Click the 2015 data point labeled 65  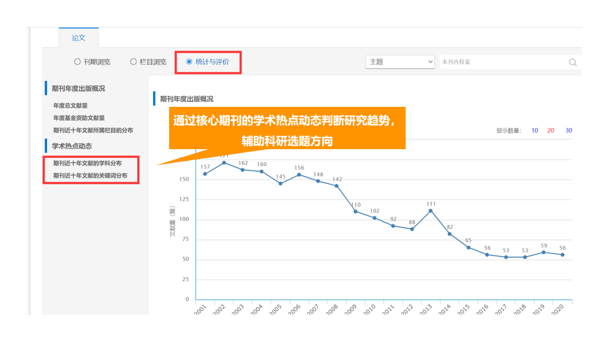pyautogui.click(x=468, y=247)
